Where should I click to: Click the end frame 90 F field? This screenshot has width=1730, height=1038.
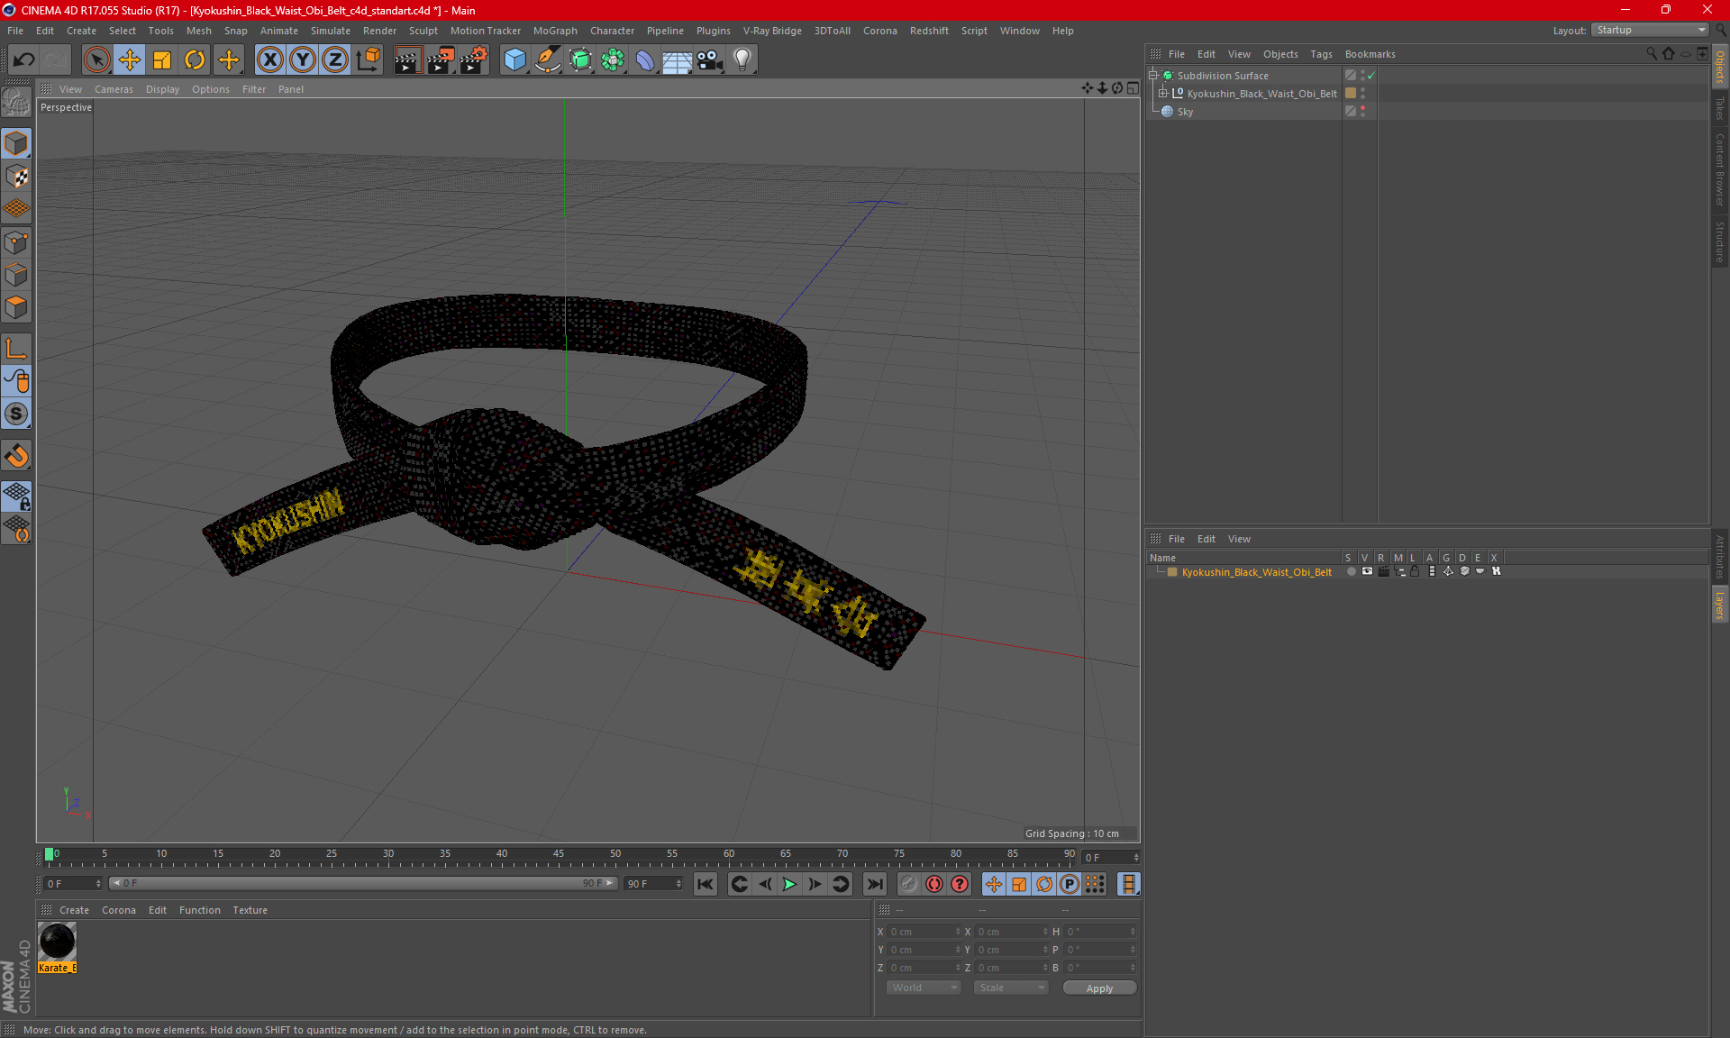coord(653,884)
